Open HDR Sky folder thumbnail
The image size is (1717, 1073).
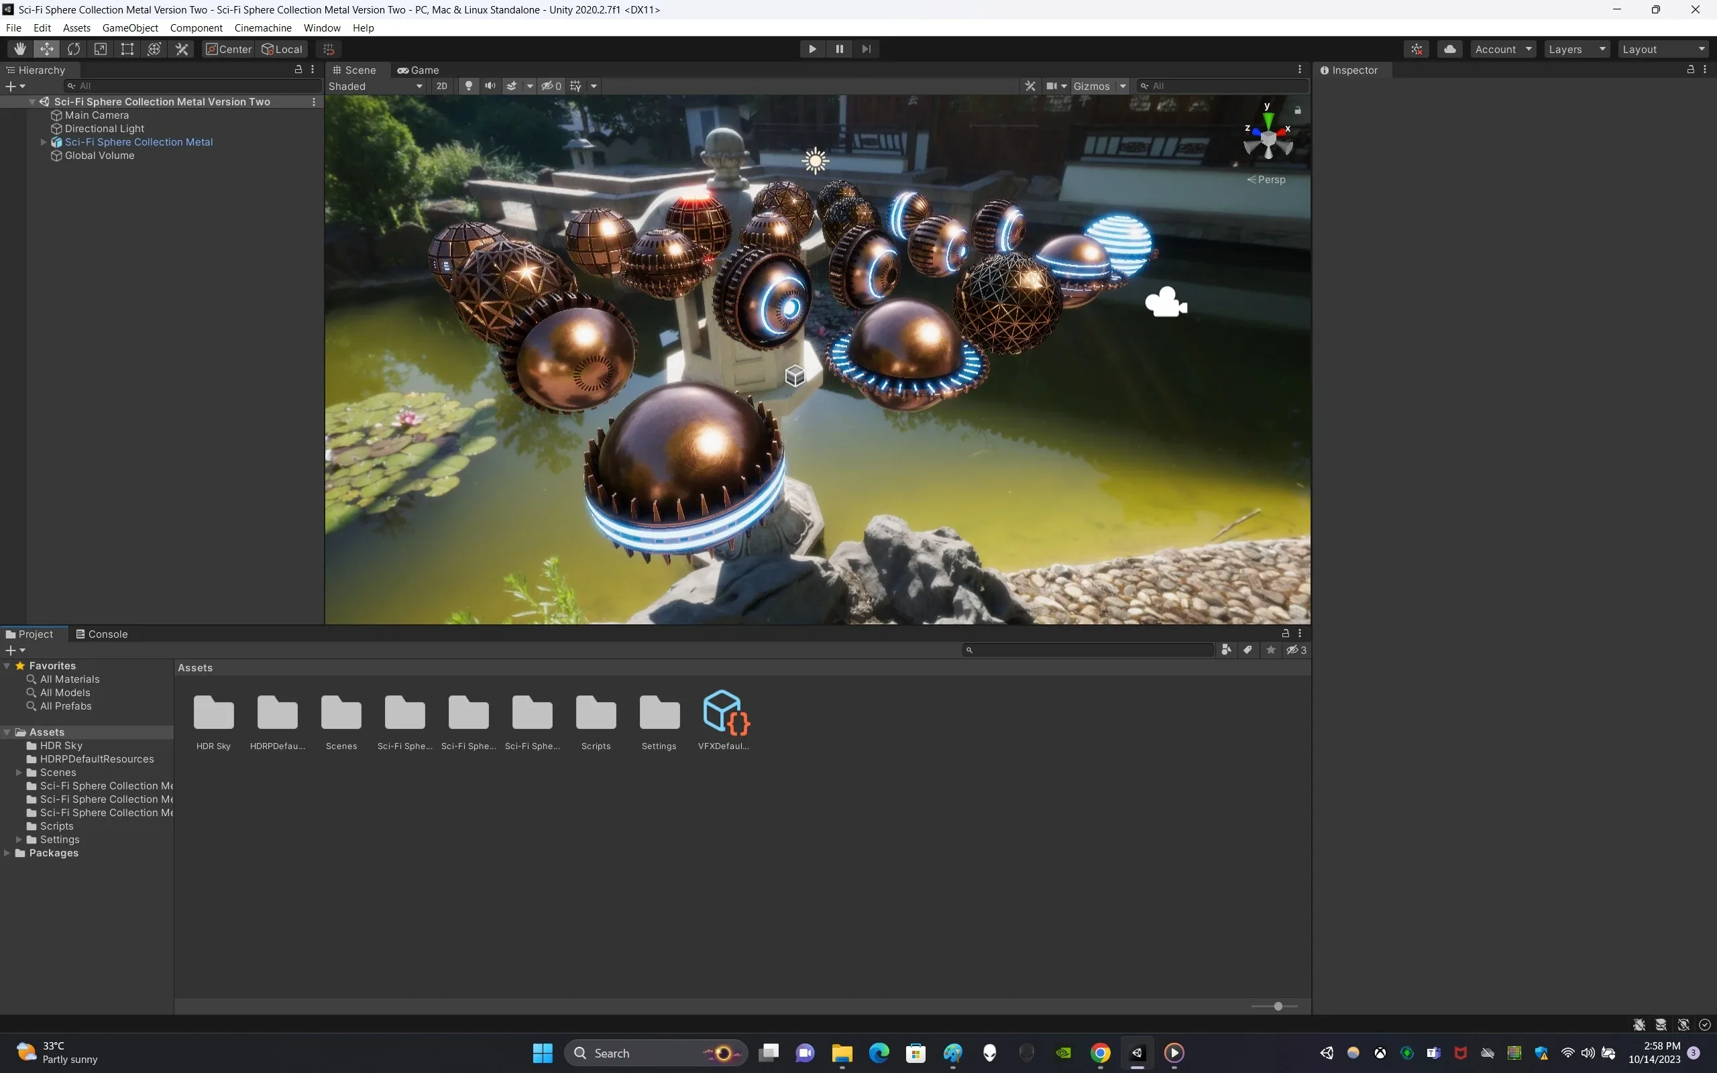click(213, 712)
